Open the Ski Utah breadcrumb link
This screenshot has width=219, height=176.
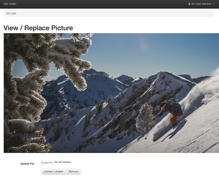(11, 13)
